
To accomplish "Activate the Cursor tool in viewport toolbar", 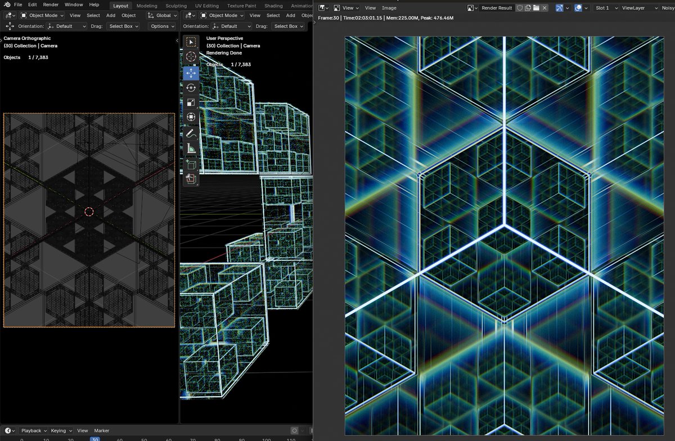I will tap(191, 57).
